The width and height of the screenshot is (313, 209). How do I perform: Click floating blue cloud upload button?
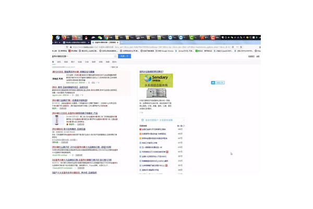tap(218, 83)
